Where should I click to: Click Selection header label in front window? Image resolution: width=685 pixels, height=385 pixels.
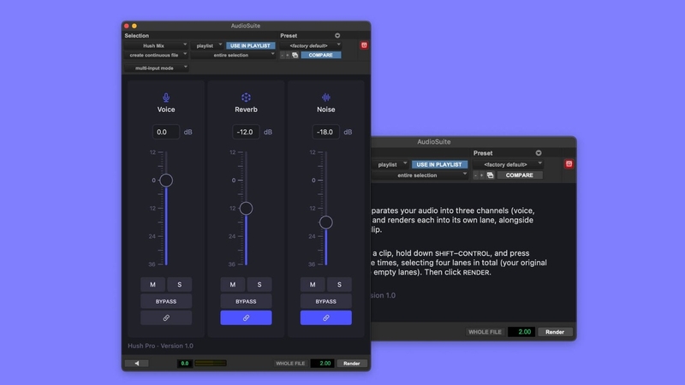click(137, 36)
